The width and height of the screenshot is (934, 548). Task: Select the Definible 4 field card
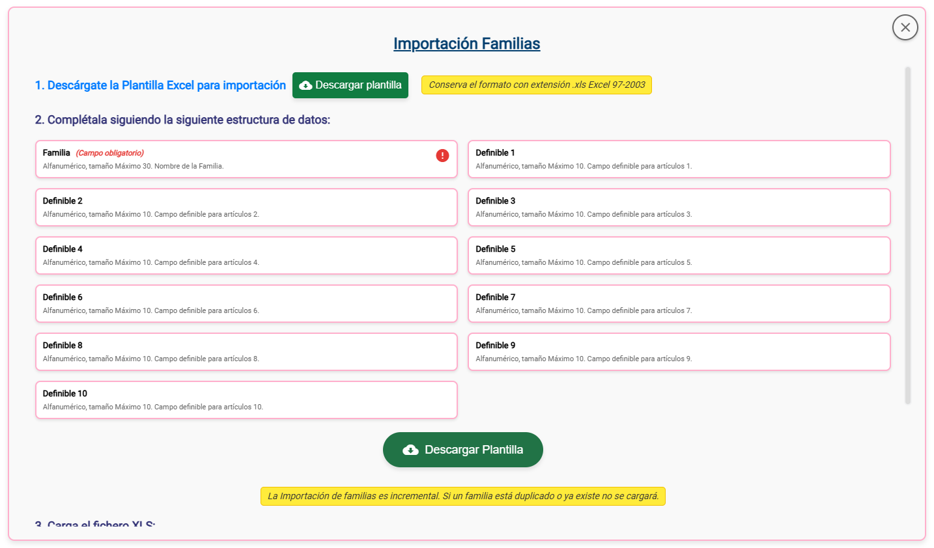click(246, 255)
